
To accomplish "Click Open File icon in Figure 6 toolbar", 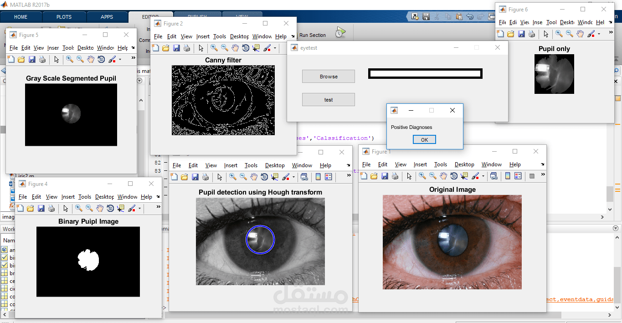I will [511, 34].
